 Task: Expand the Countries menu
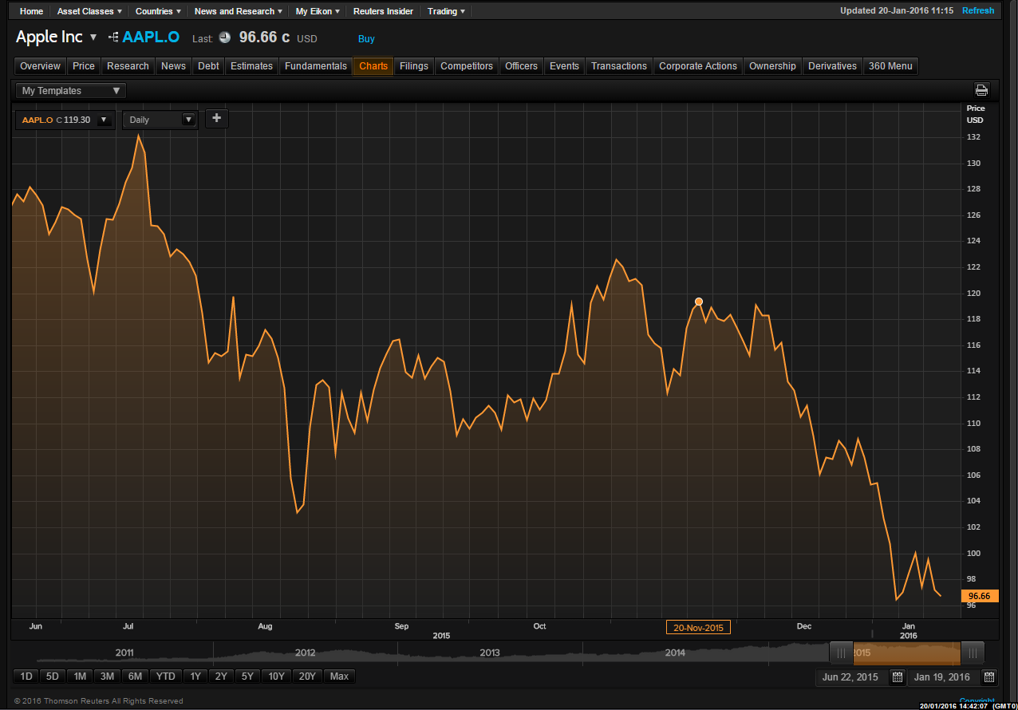click(158, 11)
